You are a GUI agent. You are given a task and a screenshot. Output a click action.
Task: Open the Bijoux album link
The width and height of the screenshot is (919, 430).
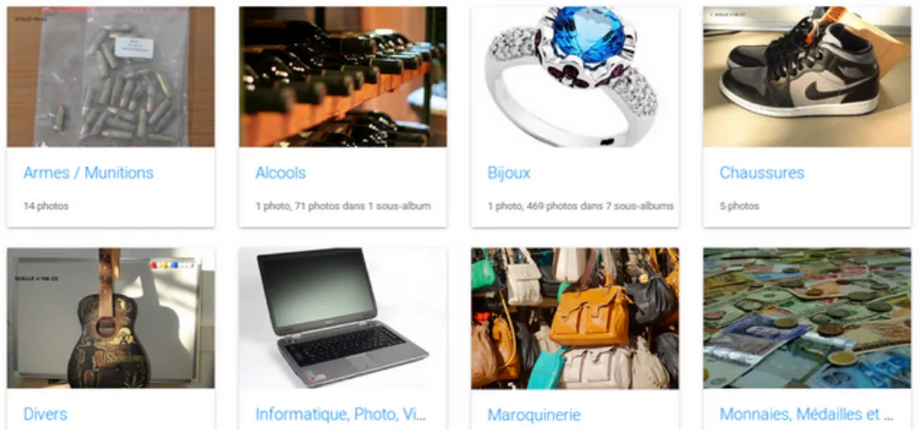point(509,173)
